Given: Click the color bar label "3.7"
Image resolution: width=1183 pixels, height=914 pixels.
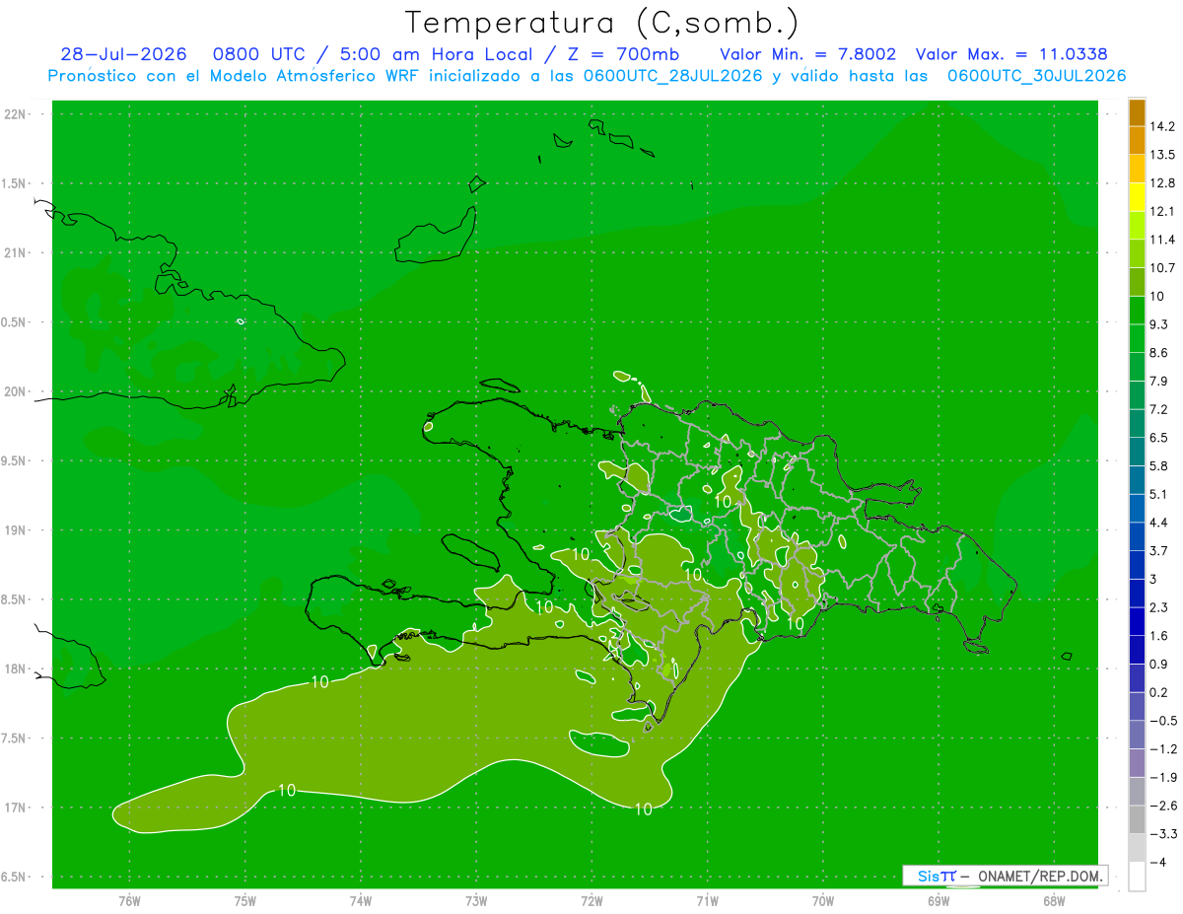Looking at the screenshot, I should (x=1158, y=550).
